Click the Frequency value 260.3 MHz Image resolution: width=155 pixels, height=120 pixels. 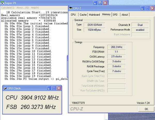pos(117,47)
